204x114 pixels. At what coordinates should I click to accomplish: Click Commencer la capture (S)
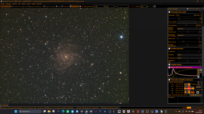coord(20,6)
